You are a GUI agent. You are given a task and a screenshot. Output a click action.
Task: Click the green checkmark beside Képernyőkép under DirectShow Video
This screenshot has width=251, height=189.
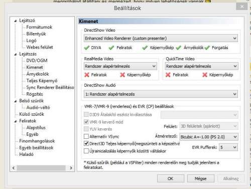pos(145,48)
